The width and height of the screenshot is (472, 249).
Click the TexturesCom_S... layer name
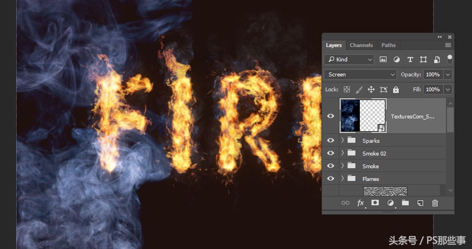click(x=413, y=116)
